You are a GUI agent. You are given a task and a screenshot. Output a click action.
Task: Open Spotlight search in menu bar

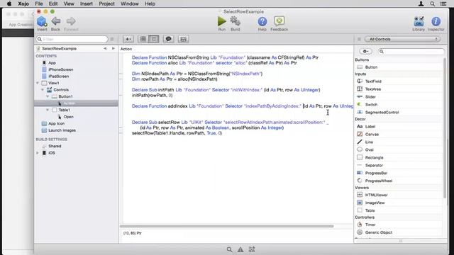tap(432, 4)
